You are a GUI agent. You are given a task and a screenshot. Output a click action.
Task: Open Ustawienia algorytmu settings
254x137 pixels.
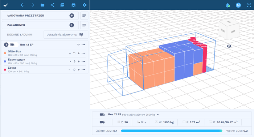66,35
